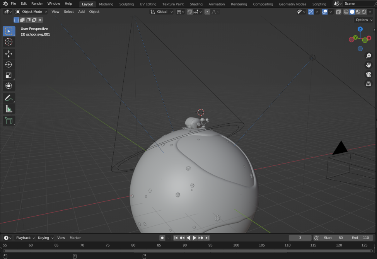Jump to next keyframe
This screenshot has height=259, width=377.
pyautogui.click(x=201, y=238)
